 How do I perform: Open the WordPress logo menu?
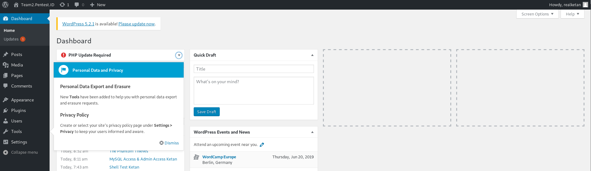(x=5, y=5)
